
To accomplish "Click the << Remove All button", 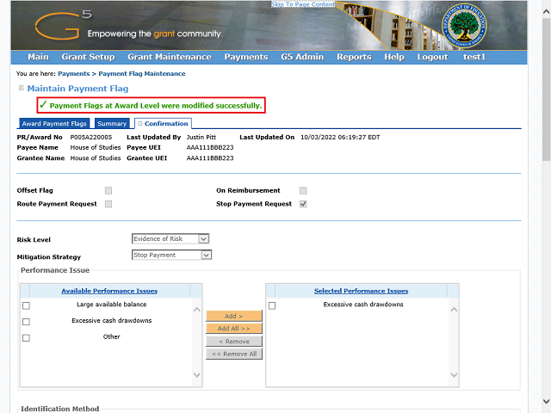I will 234,354.
